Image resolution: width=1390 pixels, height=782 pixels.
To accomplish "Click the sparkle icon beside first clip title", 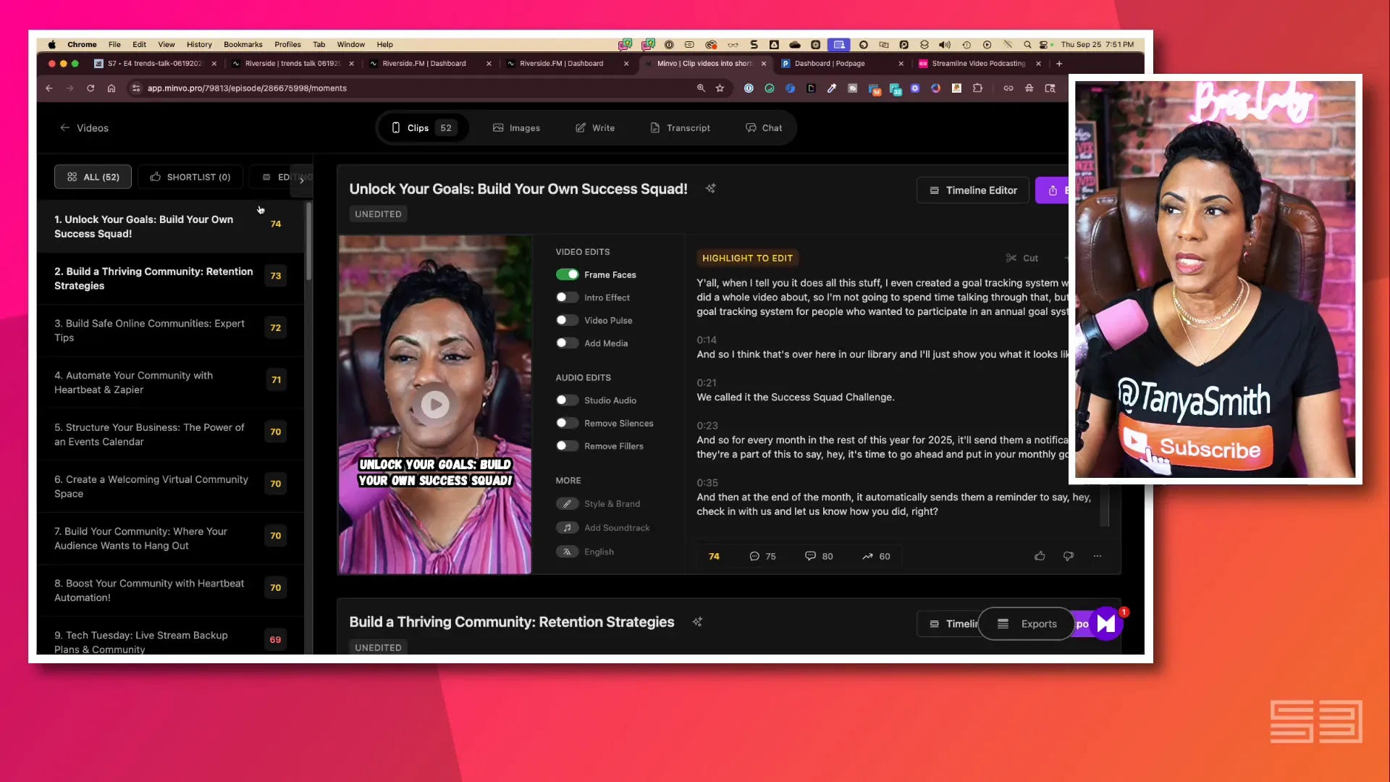I will (x=710, y=188).
